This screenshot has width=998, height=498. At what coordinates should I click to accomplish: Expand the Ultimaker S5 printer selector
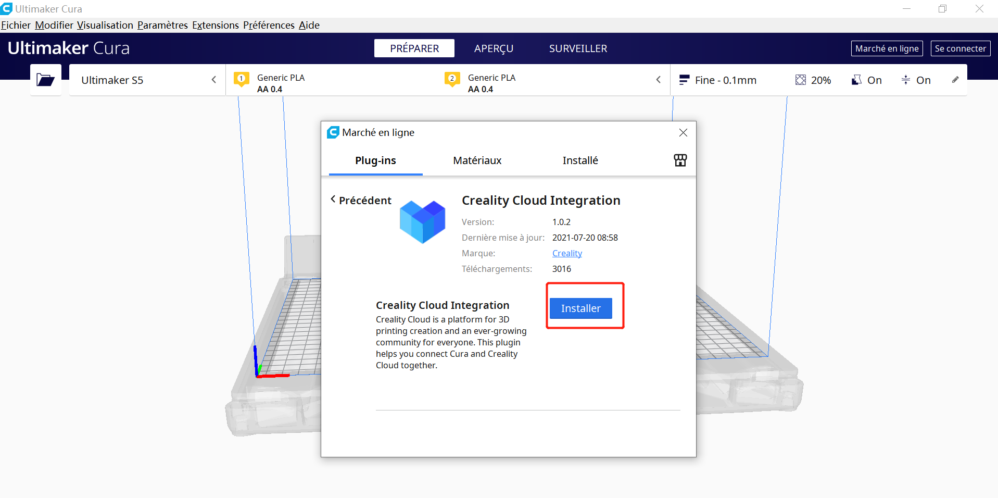pyautogui.click(x=213, y=80)
